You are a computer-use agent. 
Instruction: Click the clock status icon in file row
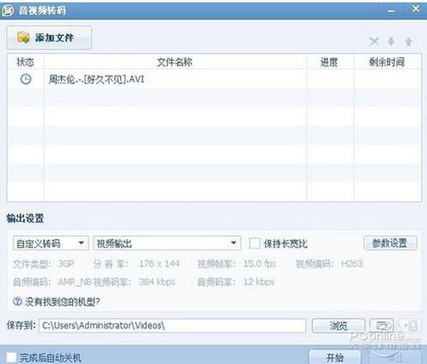[x=26, y=79]
